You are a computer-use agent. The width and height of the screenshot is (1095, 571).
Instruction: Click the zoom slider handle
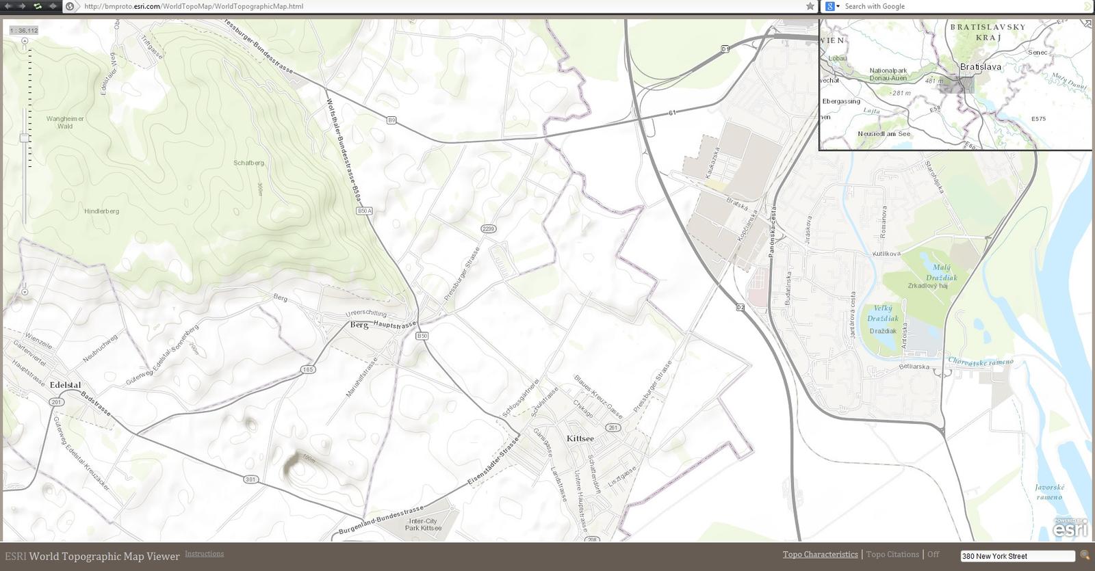point(25,138)
